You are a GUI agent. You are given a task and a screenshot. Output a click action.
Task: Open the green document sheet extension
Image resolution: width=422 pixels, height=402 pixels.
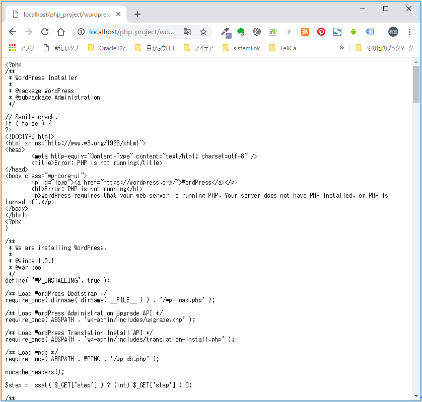point(273,32)
